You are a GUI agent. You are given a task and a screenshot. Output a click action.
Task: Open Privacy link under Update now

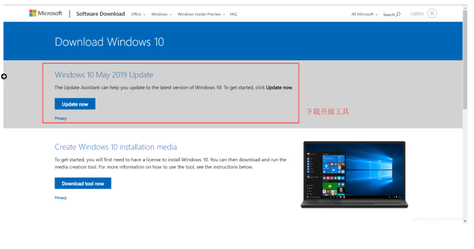tap(61, 118)
